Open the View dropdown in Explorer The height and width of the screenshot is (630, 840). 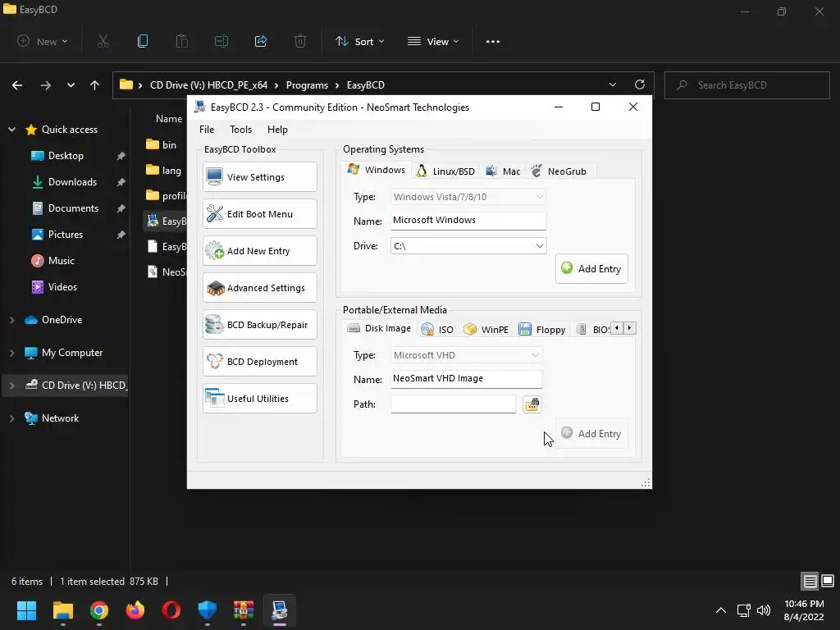[x=433, y=41]
